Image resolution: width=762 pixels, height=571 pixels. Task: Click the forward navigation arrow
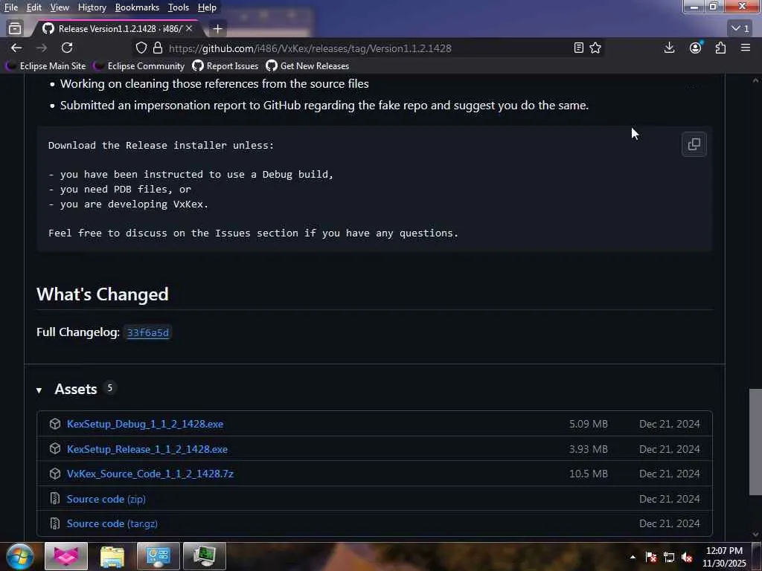pos(42,48)
